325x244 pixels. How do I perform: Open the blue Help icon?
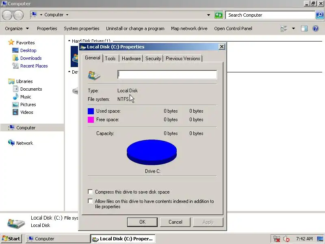316,28
